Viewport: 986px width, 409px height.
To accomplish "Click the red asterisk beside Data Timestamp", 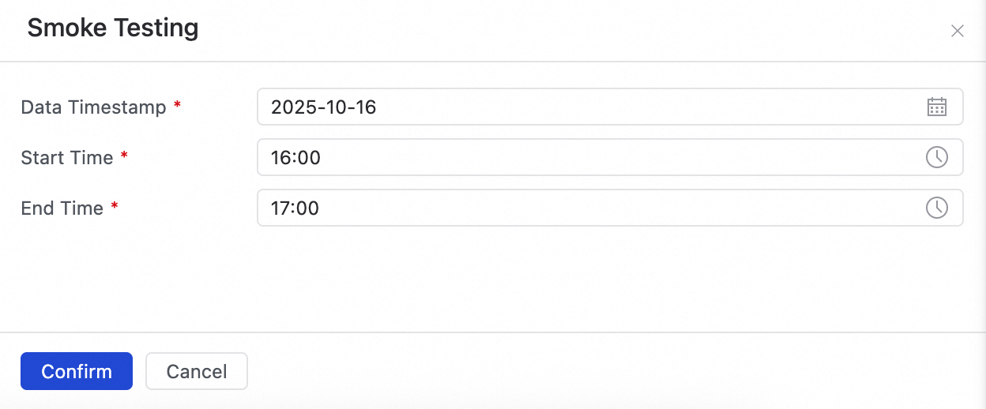I will point(177,106).
